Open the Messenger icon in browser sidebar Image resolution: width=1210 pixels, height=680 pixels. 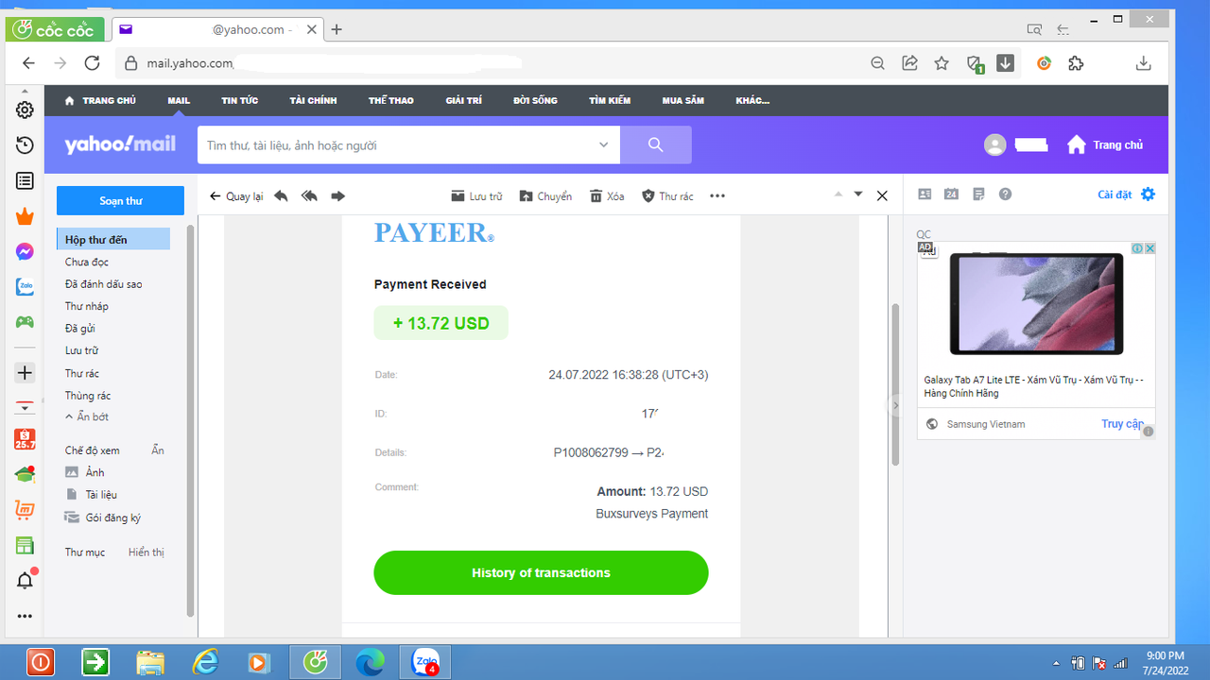(x=26, y=252)
